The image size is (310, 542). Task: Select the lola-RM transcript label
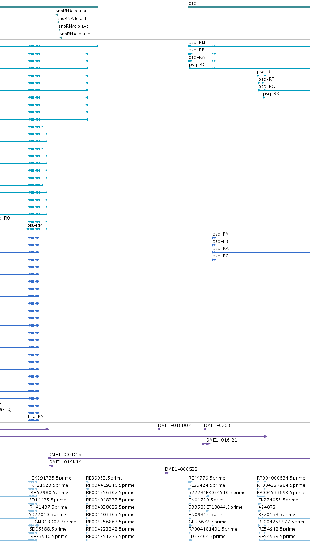pyautogui.click(x=34, y=225)
